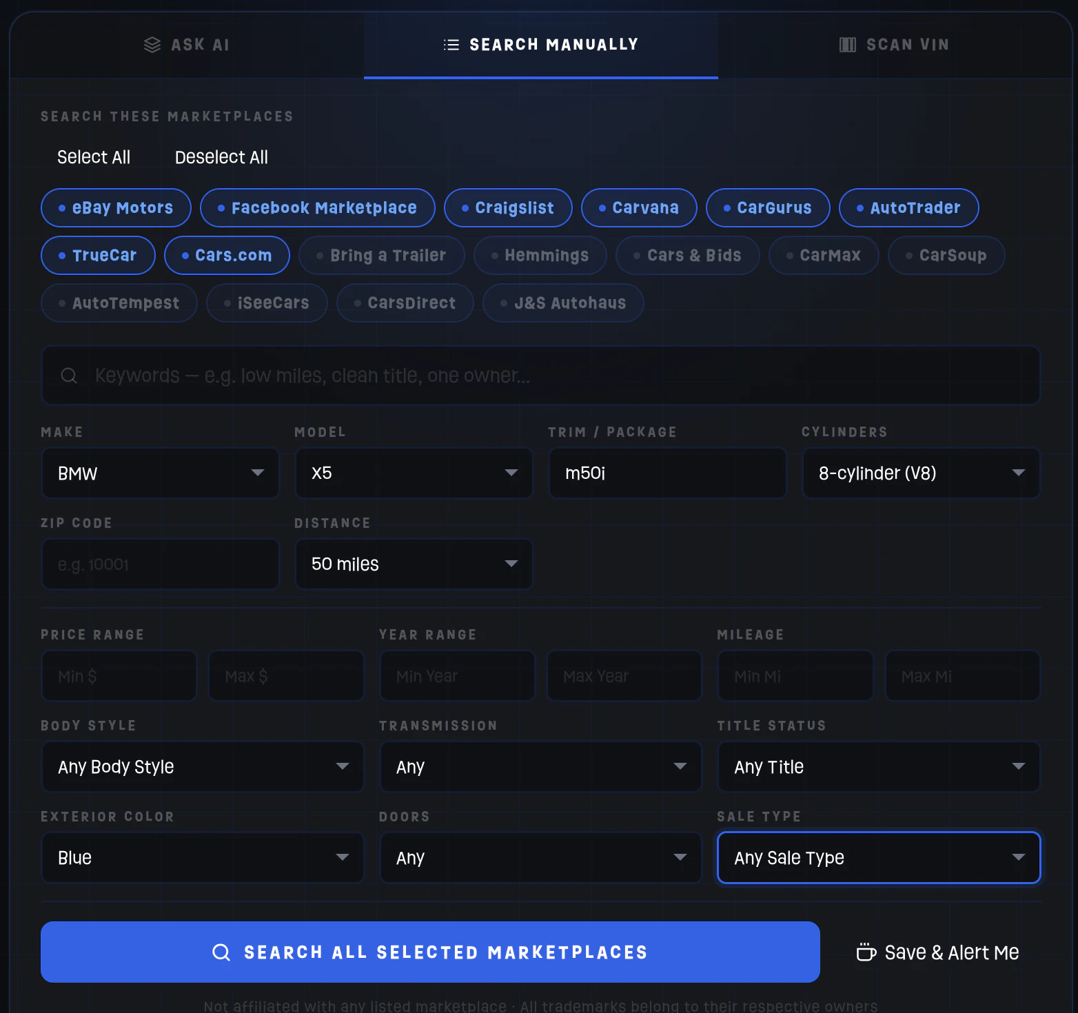Click the Max $ price field
Screen dimensions: 1078x1013
[286, 675]
